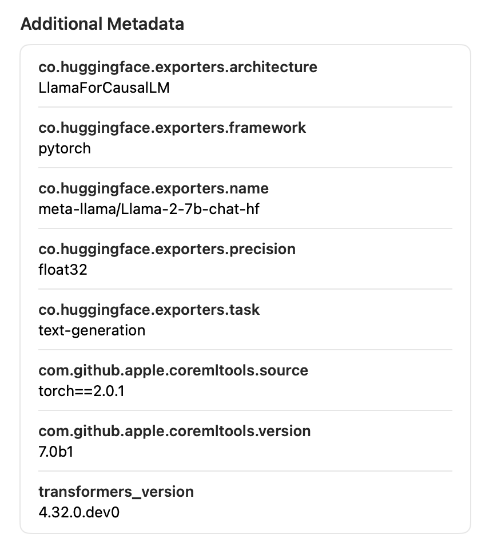The width and height of the screenshot is (493, 546).
Task: Click the co.huggingface.exporters.architecture key label
Action: (177, 67)
